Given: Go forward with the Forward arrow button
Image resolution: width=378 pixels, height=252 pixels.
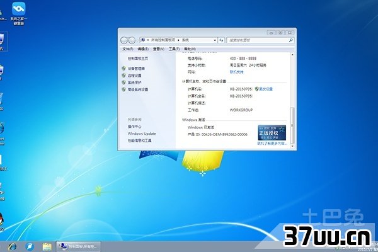Looking at the screenshot, I should click(132, 40).
